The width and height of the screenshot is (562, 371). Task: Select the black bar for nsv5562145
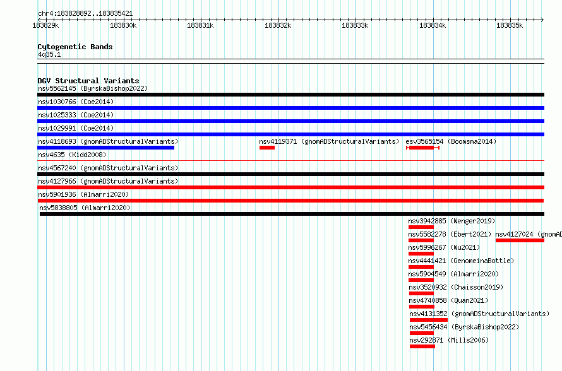coord(290,95)
